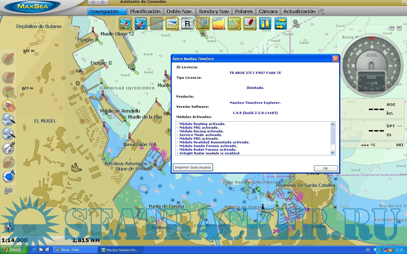Toggle the tidal currents arrows icon

[x=280, y=24]
